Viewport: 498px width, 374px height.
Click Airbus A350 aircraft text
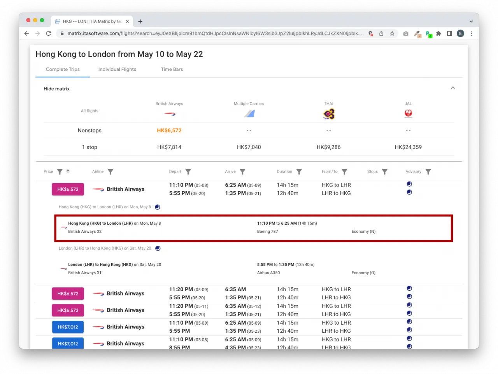point(268,273)
